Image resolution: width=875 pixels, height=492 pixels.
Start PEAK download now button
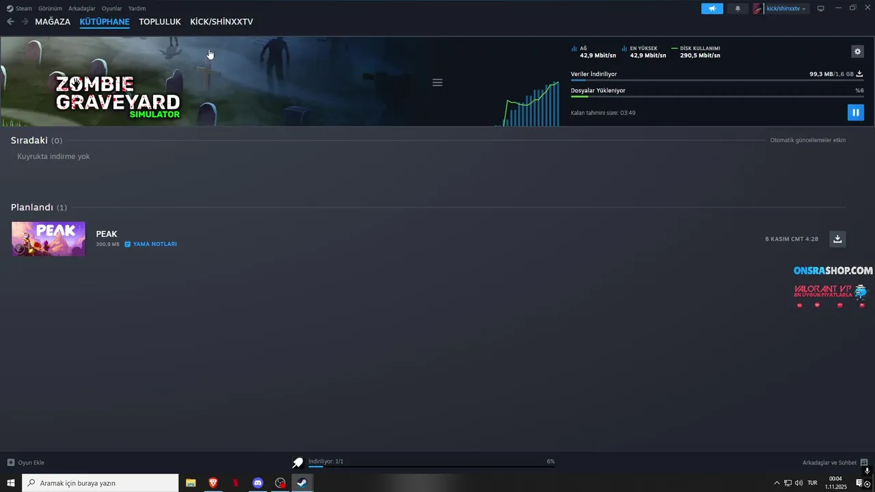pyautogui.click(x=837, y=238)
